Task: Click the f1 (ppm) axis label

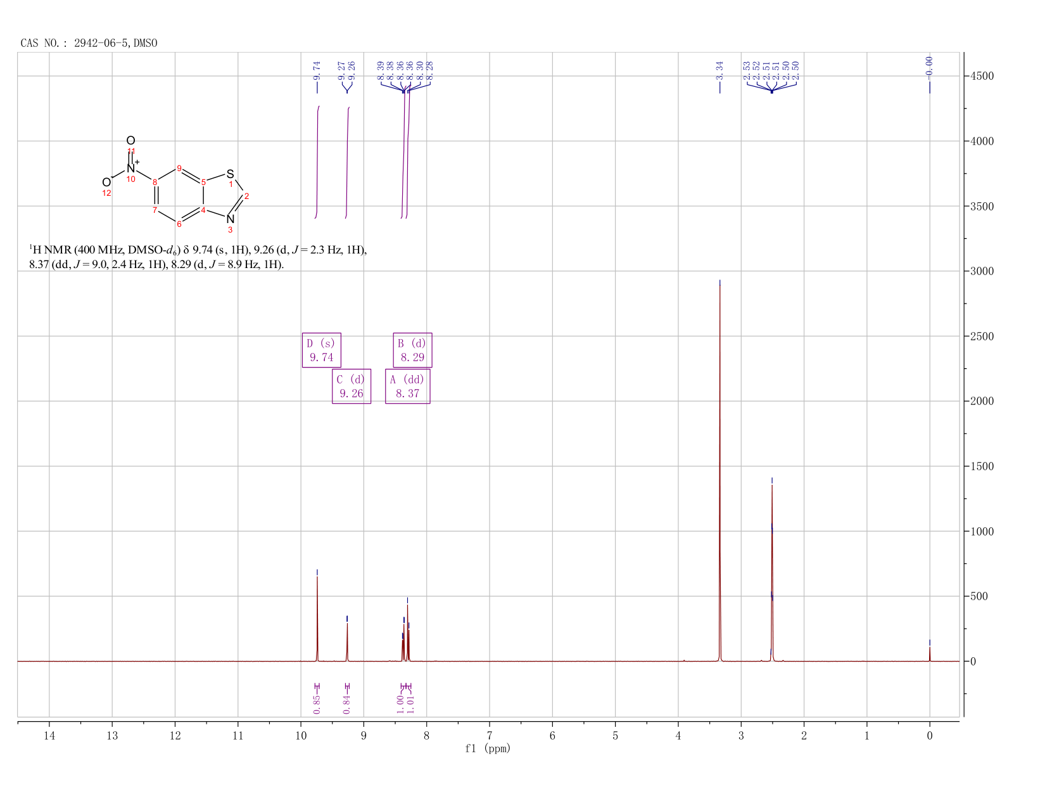Action: pyautogui.click(x=488, y=748)
